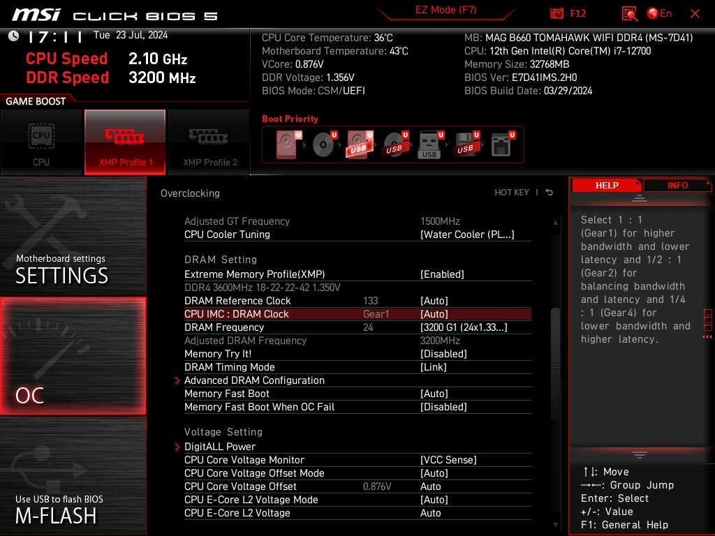Click the settings list scrollbar thumb
The width and height of the screenshot is (715, 536).
pyautogui.click(x=555, y=364)
